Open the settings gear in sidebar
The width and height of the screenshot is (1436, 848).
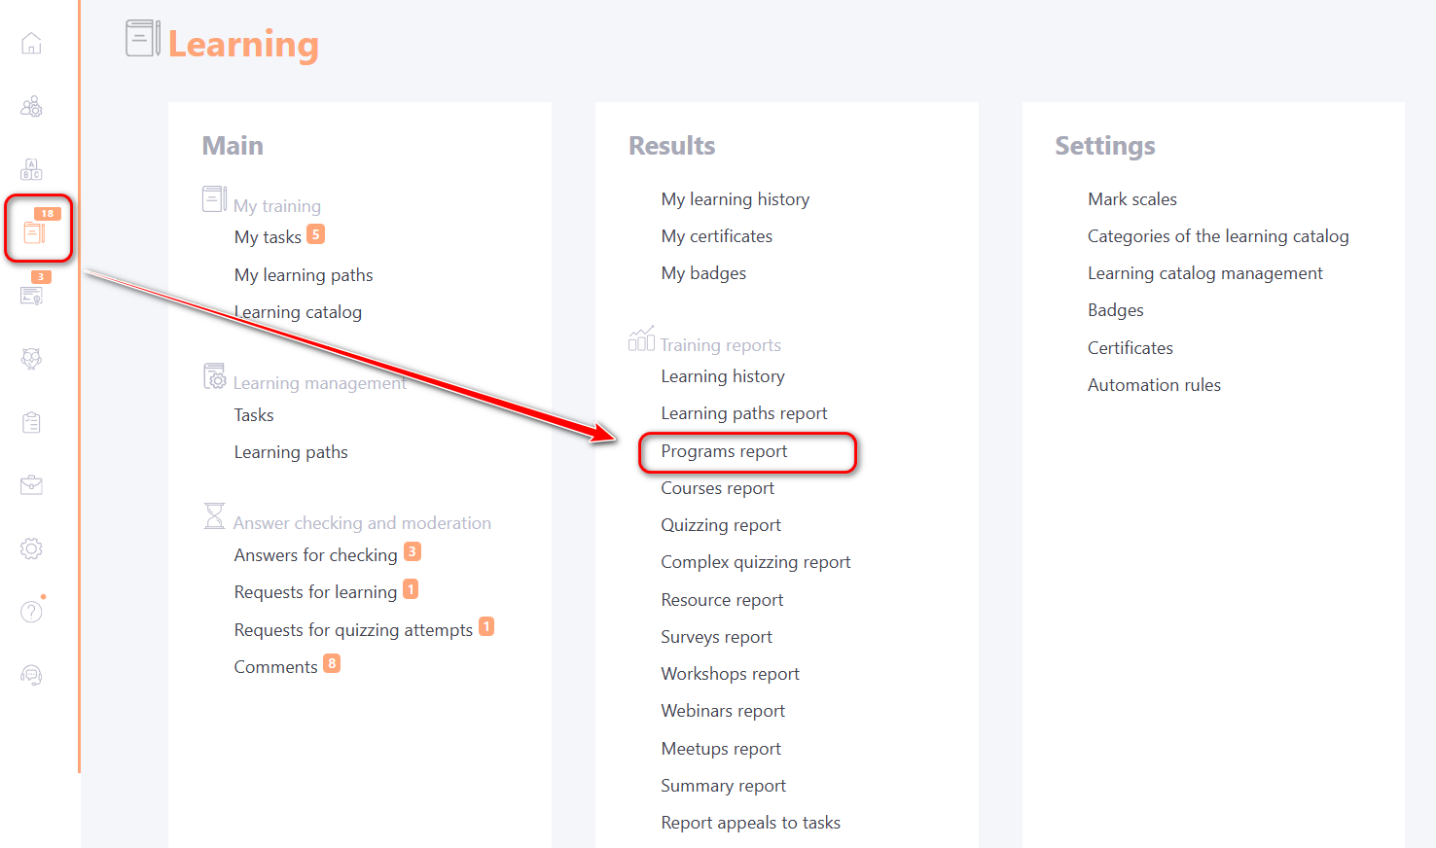(31, 548)
